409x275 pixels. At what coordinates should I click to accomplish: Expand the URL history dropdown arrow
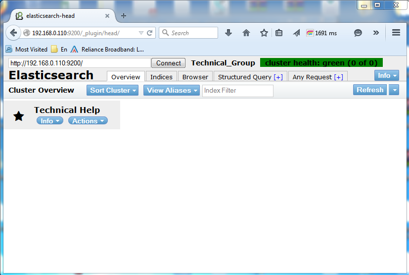coord(141,33)
